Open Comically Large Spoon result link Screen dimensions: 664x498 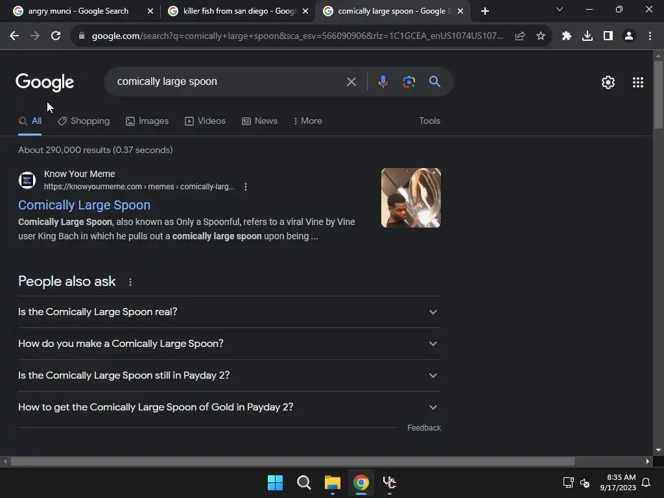pos(84,206)
